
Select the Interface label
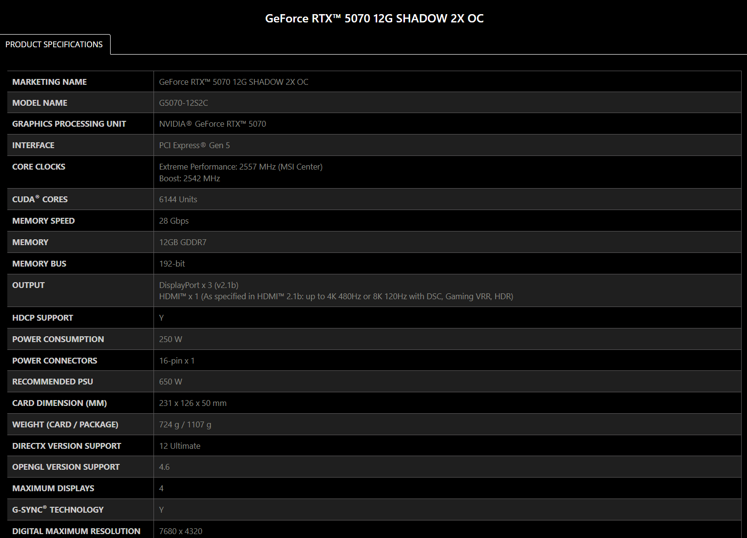(x=33, y=145)
